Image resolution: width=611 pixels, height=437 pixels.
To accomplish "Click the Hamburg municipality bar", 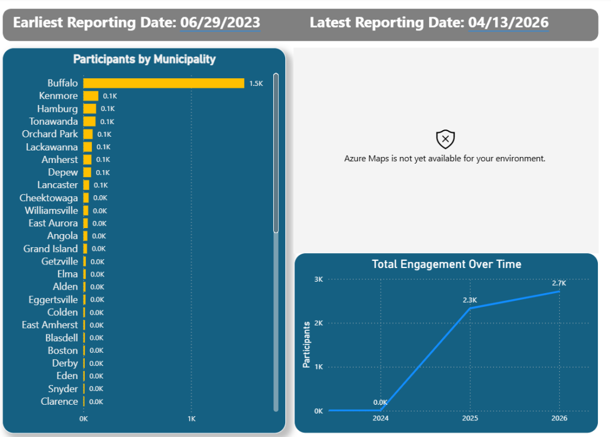I will 90,109.
